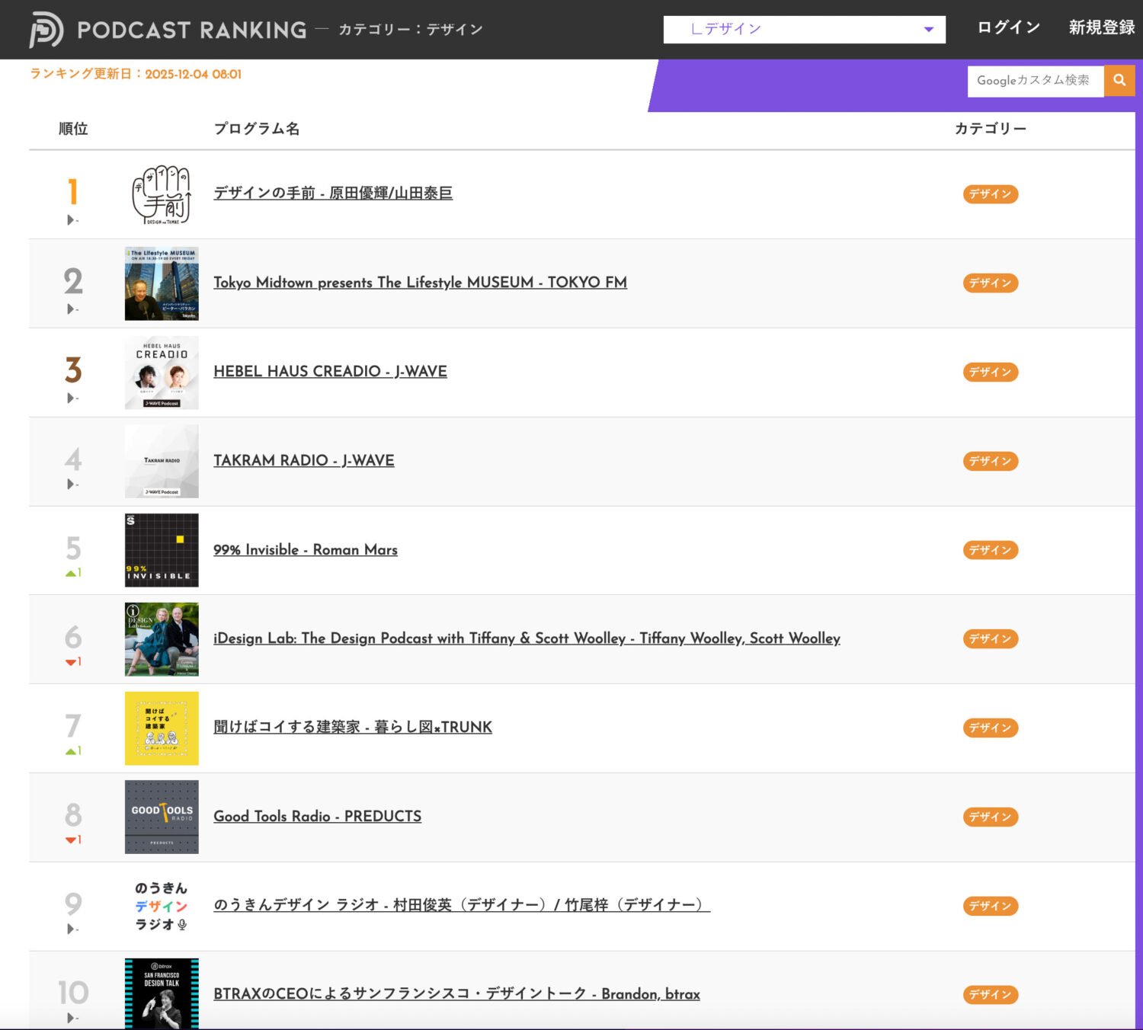Click the ログイン menu item
1143x1030 pixels.
tap(1008, 27)
